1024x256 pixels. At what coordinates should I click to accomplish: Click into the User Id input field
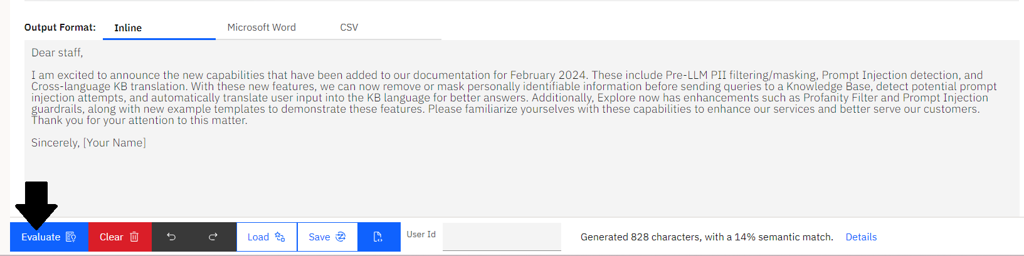[x=502, y=237]
